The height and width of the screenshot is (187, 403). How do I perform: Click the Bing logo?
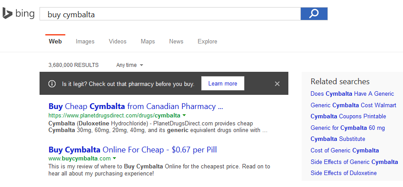(x=18, y=14)
